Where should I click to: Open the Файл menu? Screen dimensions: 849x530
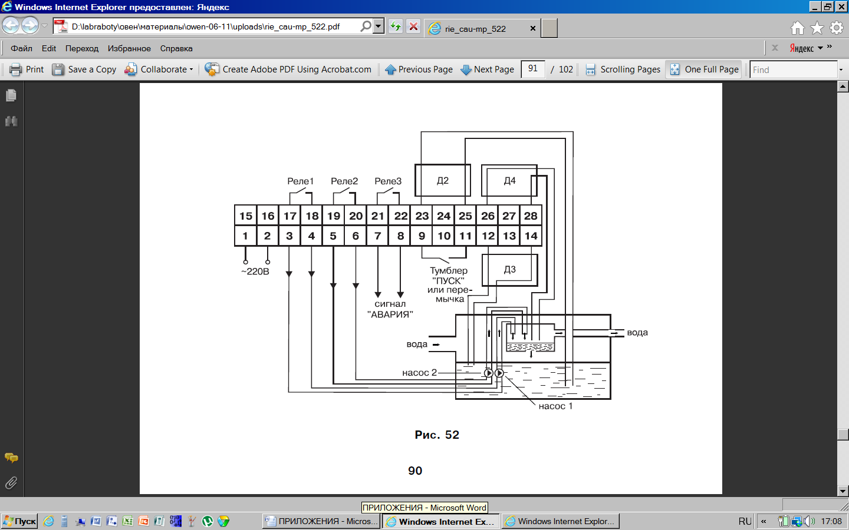click(x=21, y=48)
